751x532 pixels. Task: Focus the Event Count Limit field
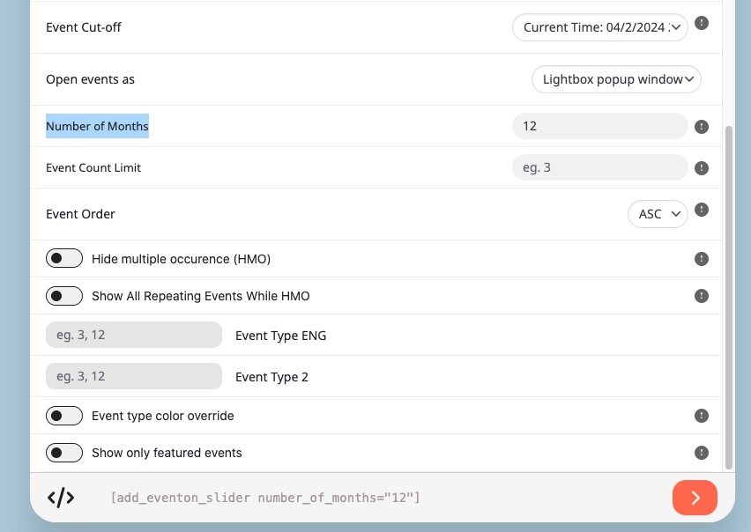point(600,167)
